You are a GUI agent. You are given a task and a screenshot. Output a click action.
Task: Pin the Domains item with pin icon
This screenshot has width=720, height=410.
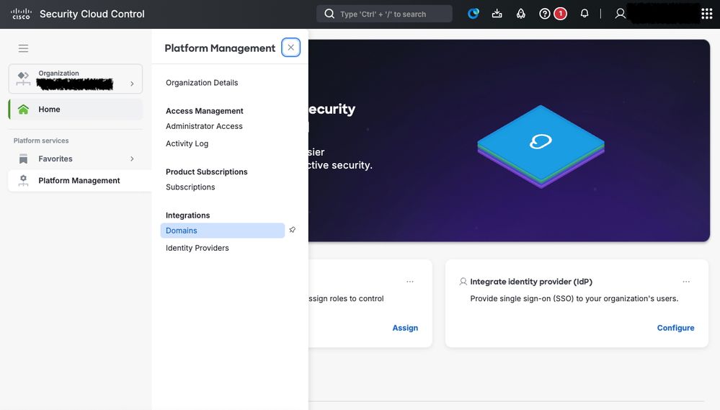(293, 230)
